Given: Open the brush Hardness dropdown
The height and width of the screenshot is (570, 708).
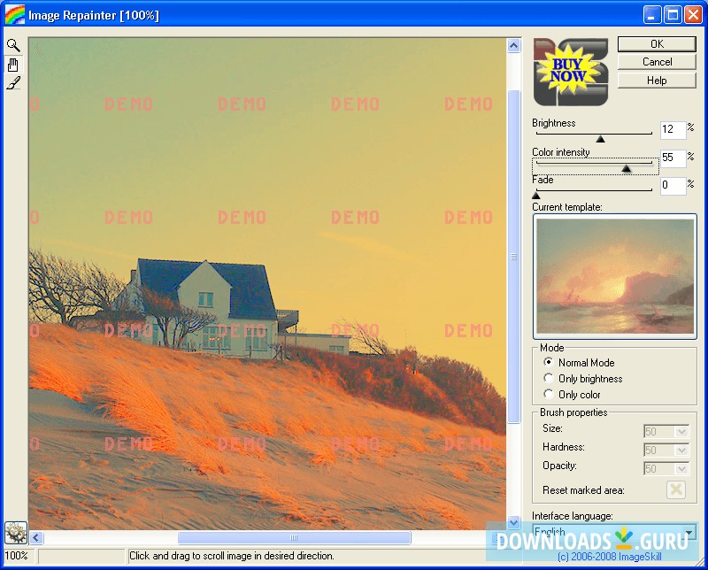Looking at the screenshot, I should [x=681, y=450].
